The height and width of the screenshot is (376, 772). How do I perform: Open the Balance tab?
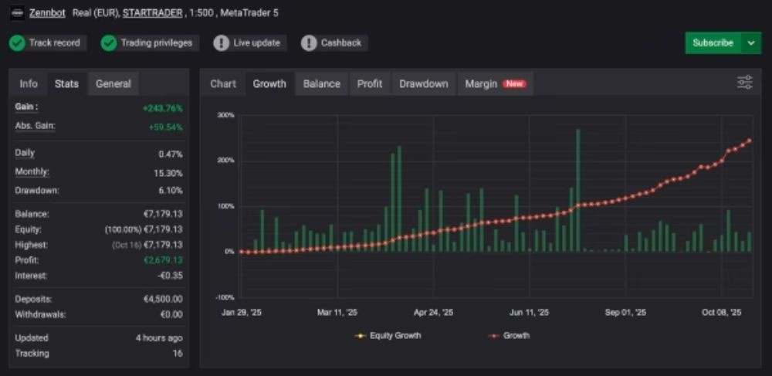coord(321,83)
